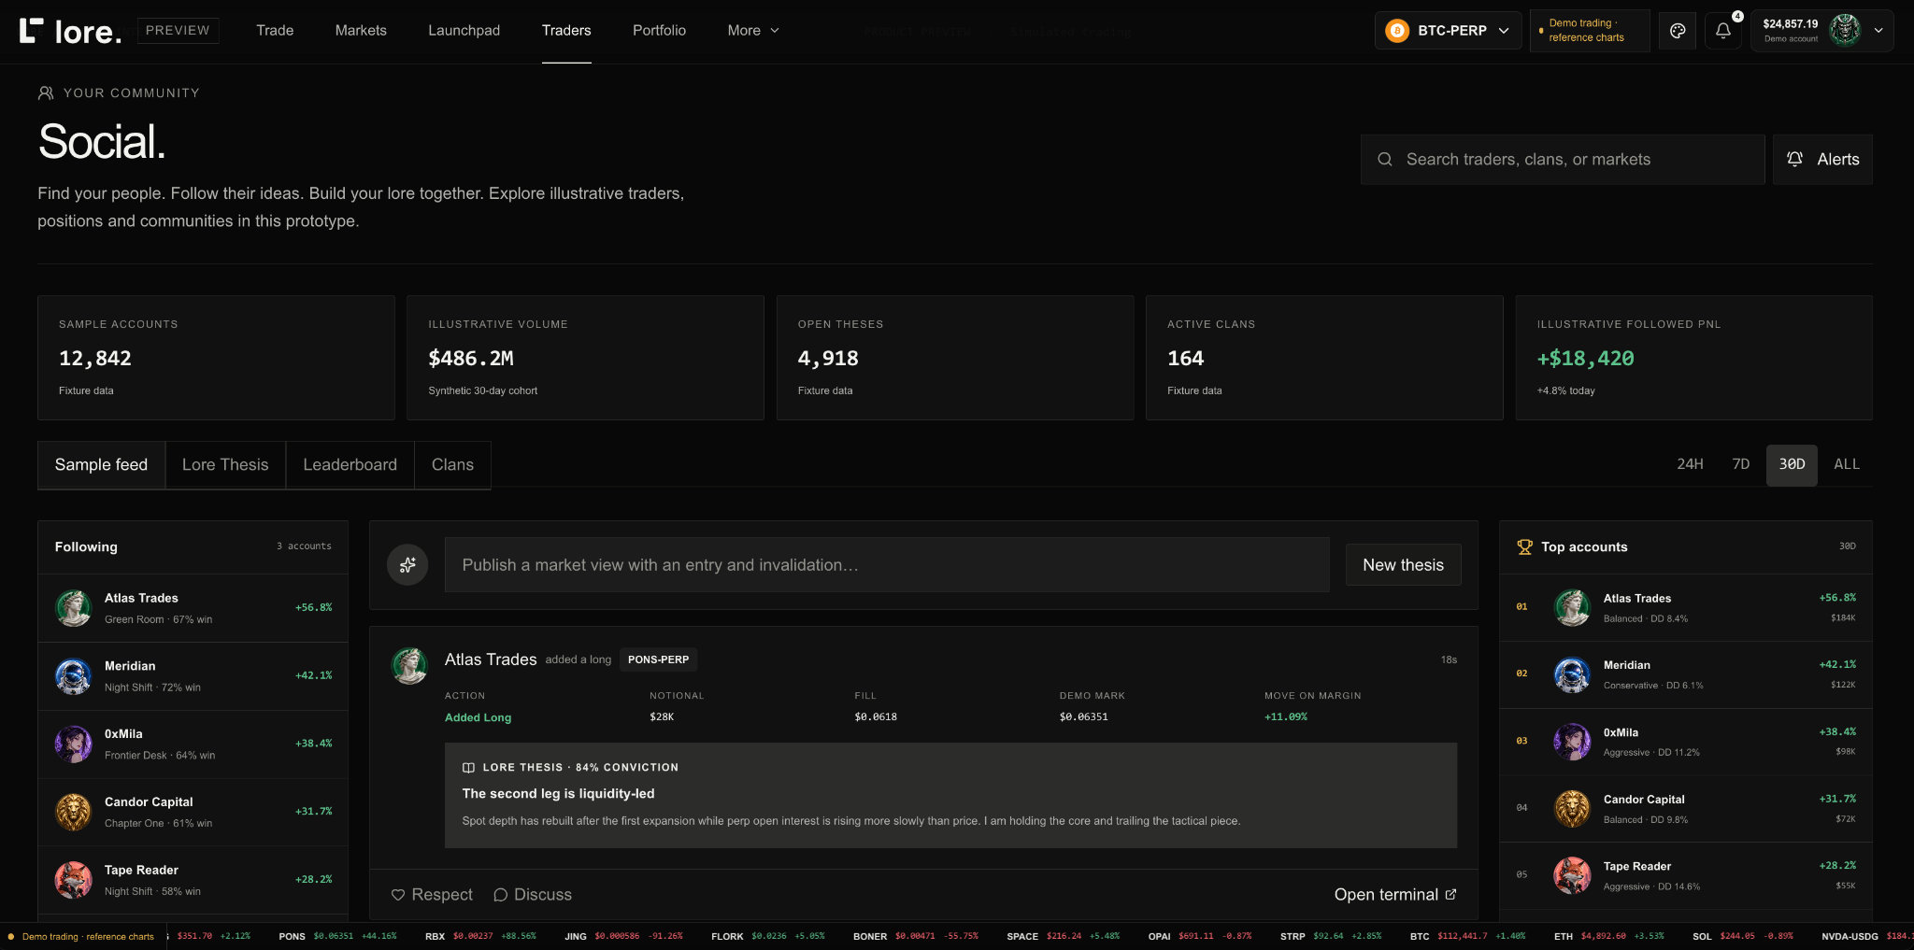Click the trophy icon in Top accounts
The width and height of the screenshot is (1914, 950).
coord(1525,547)
